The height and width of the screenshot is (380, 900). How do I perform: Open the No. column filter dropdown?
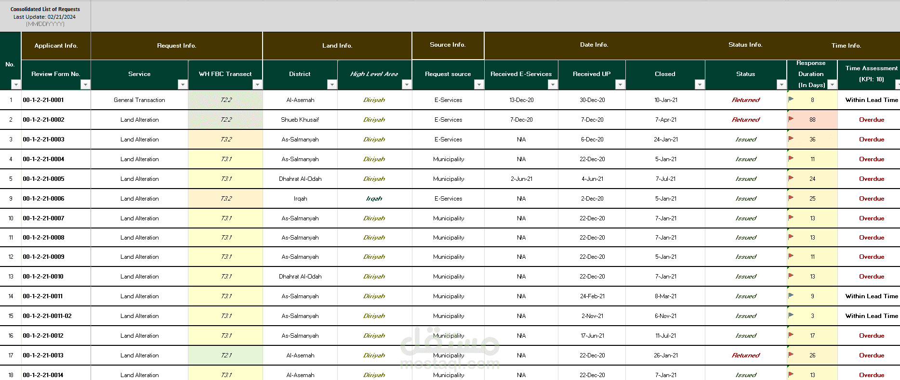click(16, 85)
